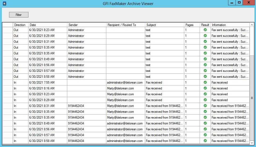This screenshot has height=147, width=256.
Task: Click the row selector of Out 8:23 AM row
Action: pos(8,30)
